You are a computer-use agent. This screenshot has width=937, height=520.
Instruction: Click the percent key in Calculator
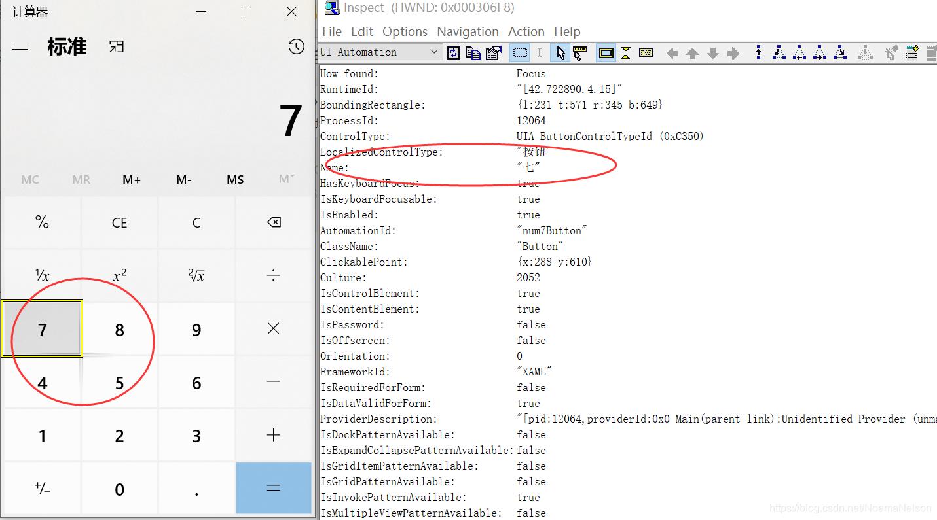(43, 222)
